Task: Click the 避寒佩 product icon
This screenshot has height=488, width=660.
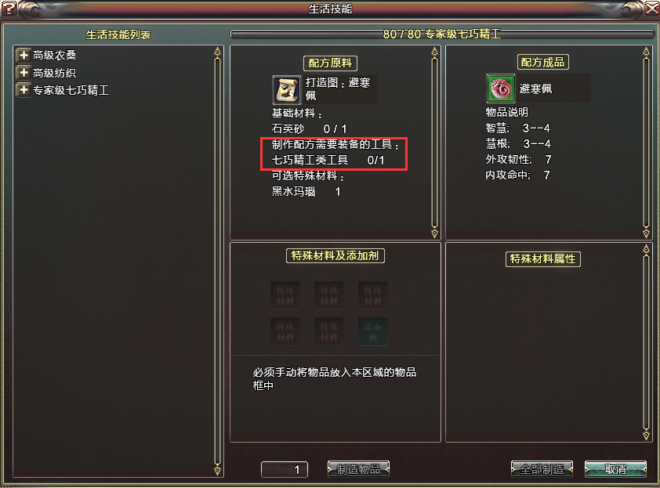Action: point(500,89)
